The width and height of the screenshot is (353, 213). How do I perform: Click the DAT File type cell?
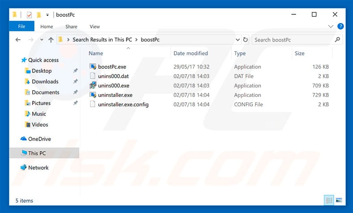pyautogui.click(x=244, y=76)
